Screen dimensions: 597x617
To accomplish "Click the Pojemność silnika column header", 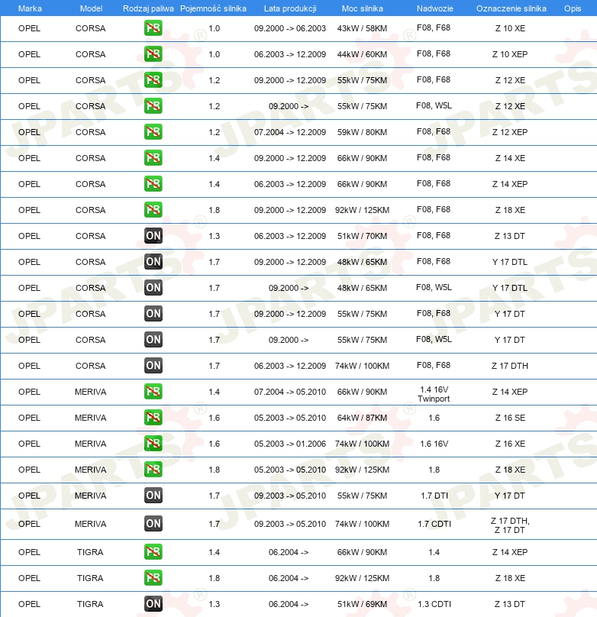I will click(213, 8).
